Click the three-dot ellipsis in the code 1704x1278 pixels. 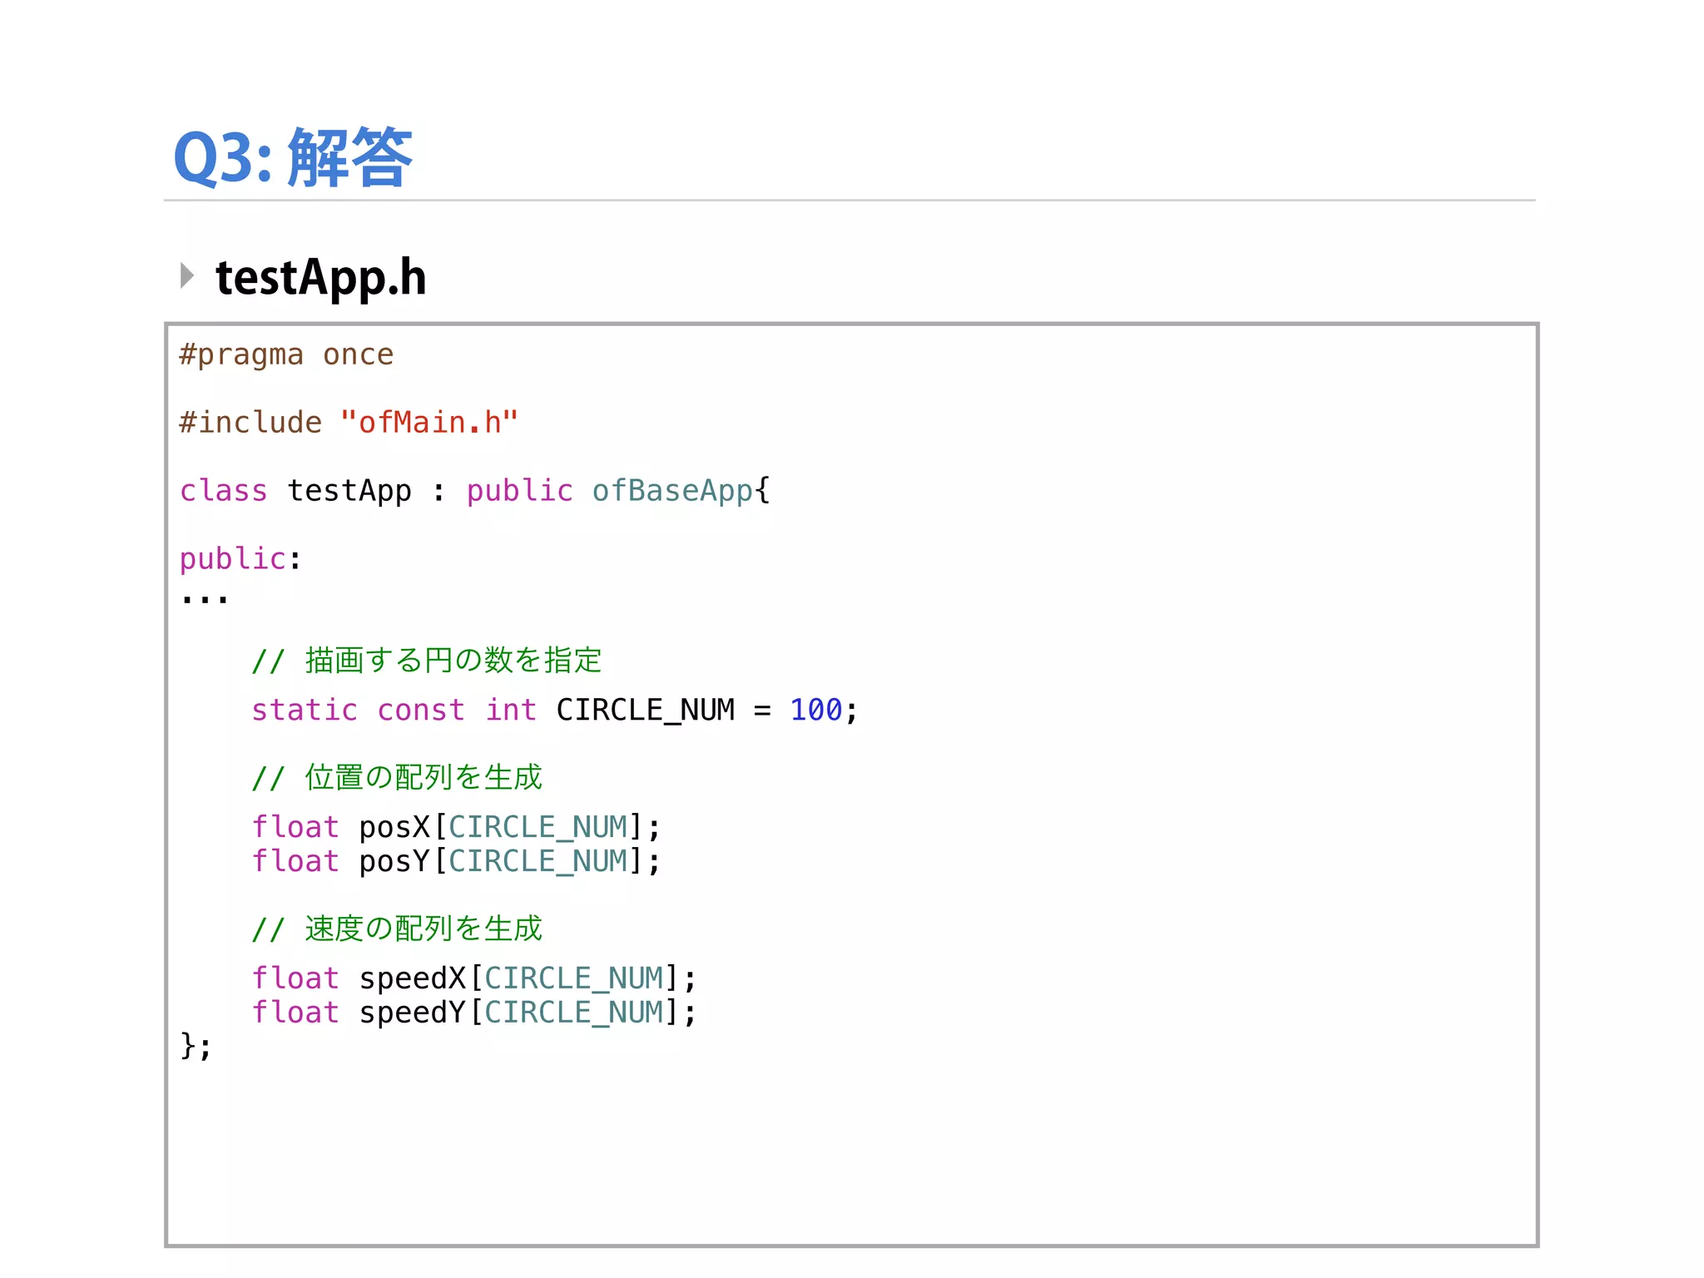[x=205, y=598]
